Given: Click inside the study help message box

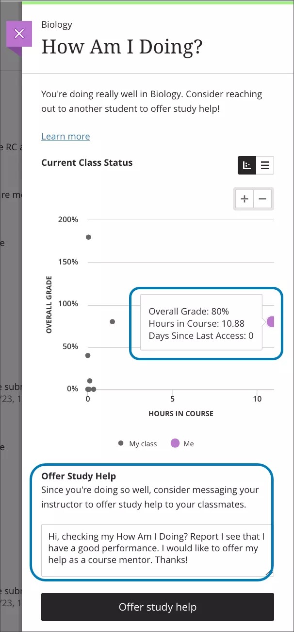Looking at the screenshot, I should pyautogui.click(x=156, y=548).
